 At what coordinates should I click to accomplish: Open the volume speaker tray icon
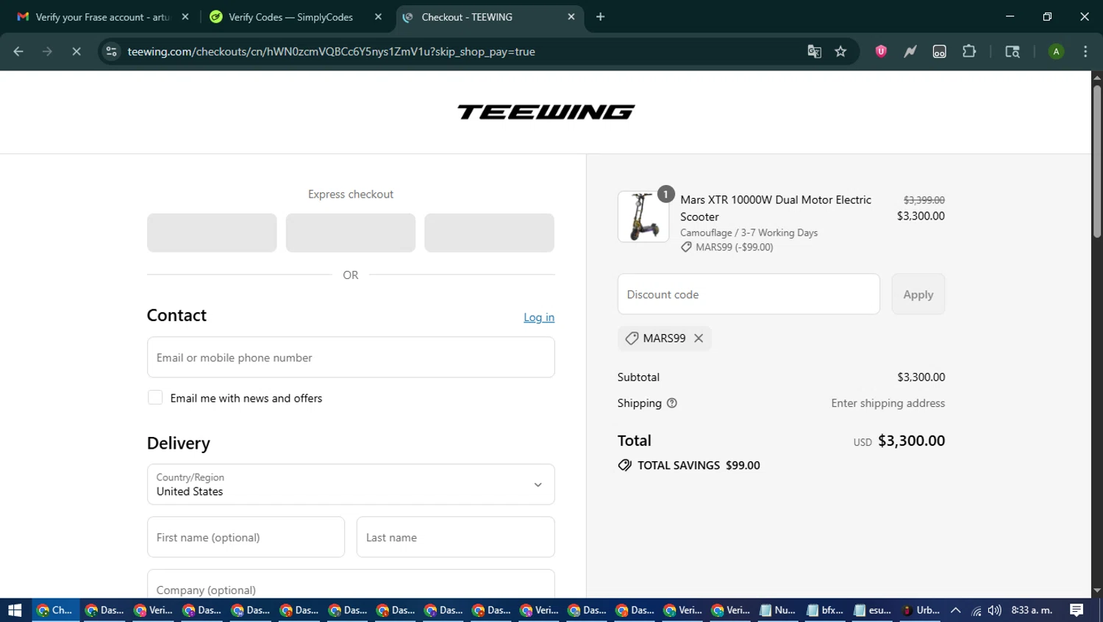click(994, 610)
